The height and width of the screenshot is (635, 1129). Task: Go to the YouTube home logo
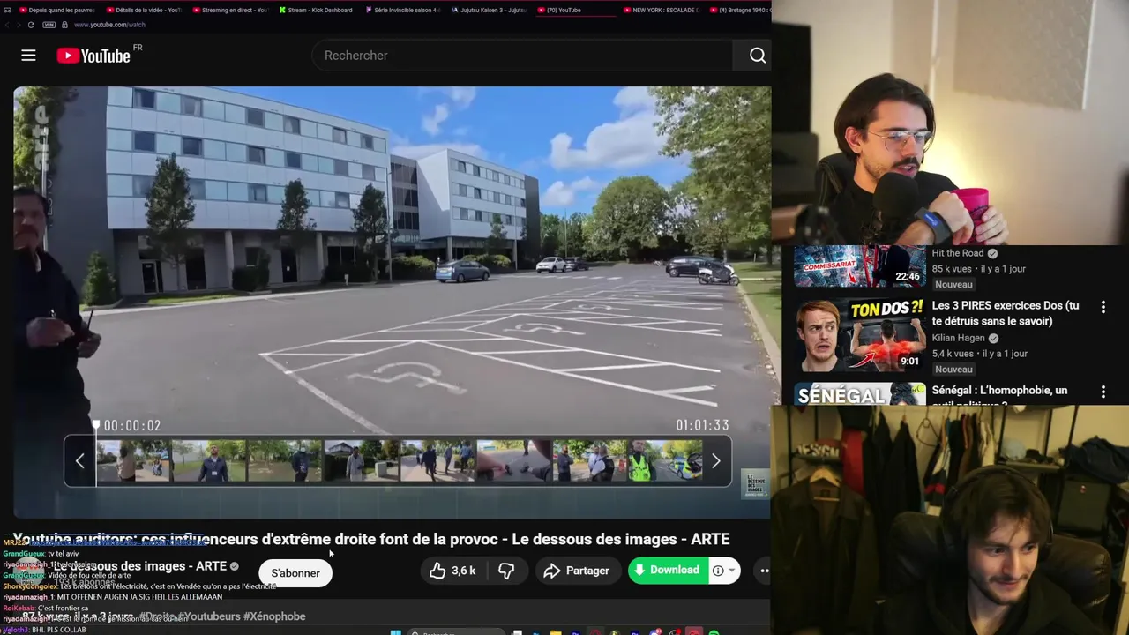pyautogui.click(x=94, y=56)
